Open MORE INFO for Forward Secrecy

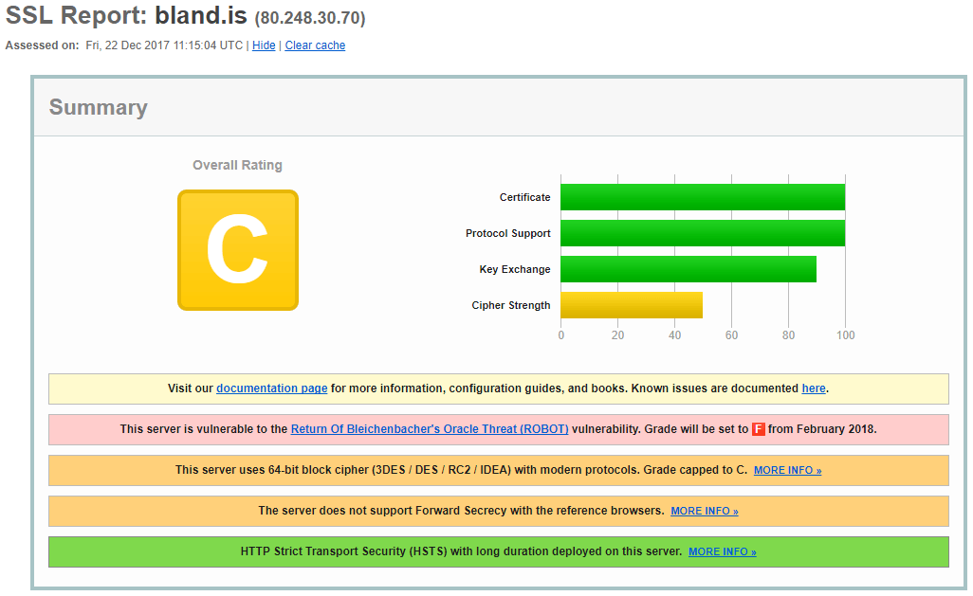705,511
